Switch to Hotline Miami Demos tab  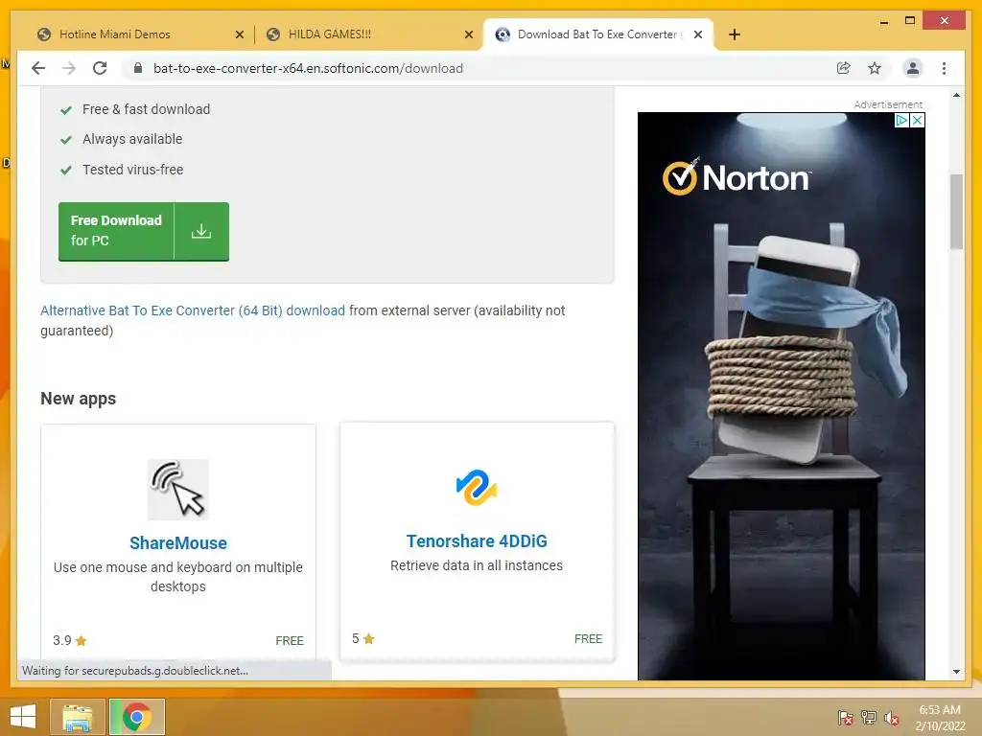[x=115, y=34]
